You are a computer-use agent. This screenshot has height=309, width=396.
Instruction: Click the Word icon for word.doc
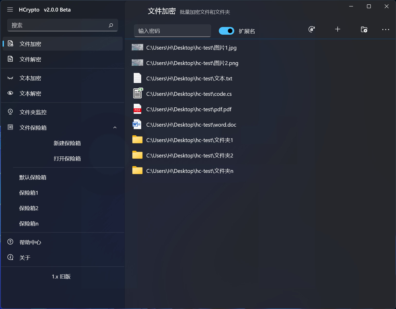point(137,124)
